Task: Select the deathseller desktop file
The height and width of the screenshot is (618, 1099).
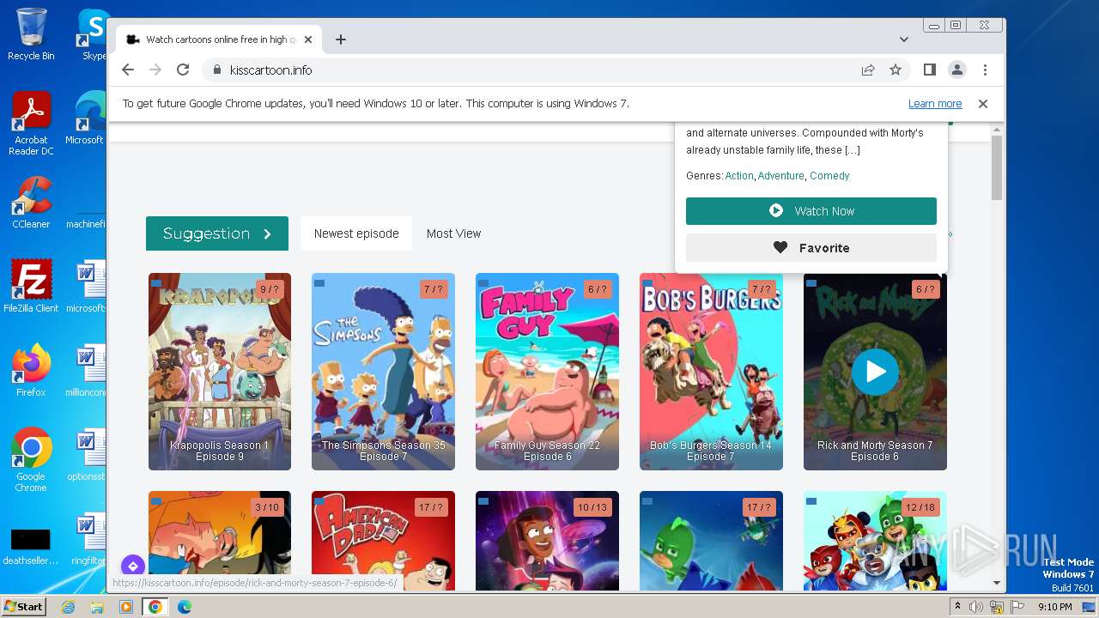Action: click(x=31, y=546)
